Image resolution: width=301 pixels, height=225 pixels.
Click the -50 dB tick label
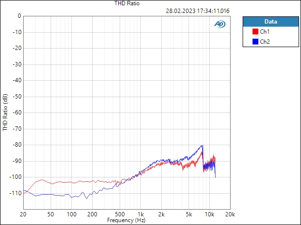coord(17,97)
